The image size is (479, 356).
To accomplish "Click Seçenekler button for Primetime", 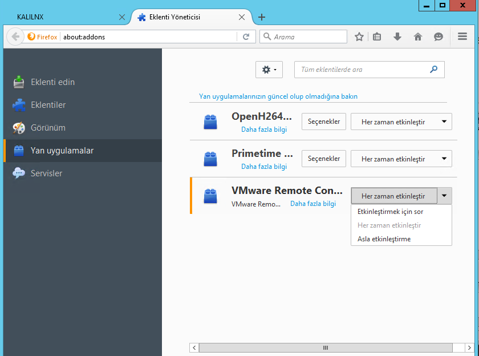I will 324,159.
